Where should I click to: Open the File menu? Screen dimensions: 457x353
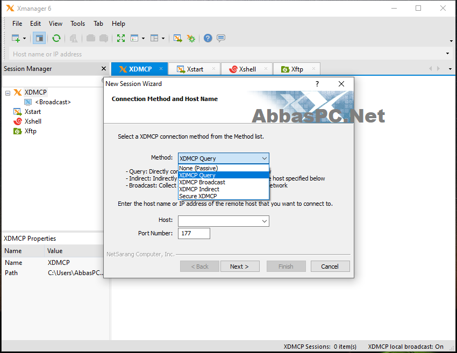(x=17, y=24)
